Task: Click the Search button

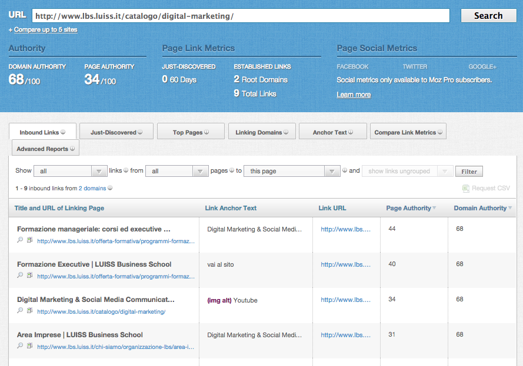Action: click(x=489, y=16)
